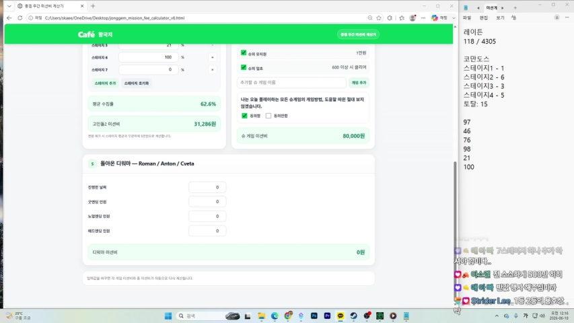
Task: Show previous Notepad tabs with left arrow
Action: pyautogui.click(x=478, y=7)
